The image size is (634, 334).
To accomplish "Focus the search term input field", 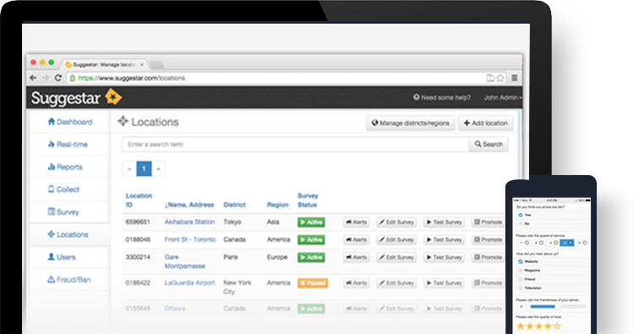I will click(295, 145).
